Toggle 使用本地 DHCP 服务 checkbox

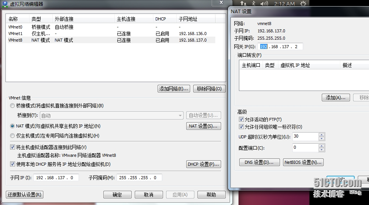click(12, 164)
